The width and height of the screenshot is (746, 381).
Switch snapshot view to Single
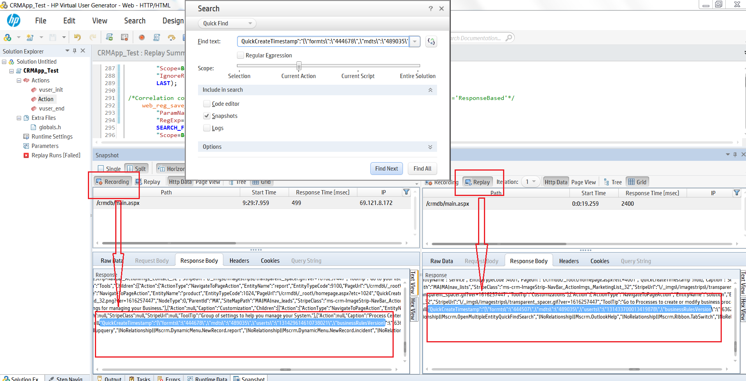tap(109, 169)
